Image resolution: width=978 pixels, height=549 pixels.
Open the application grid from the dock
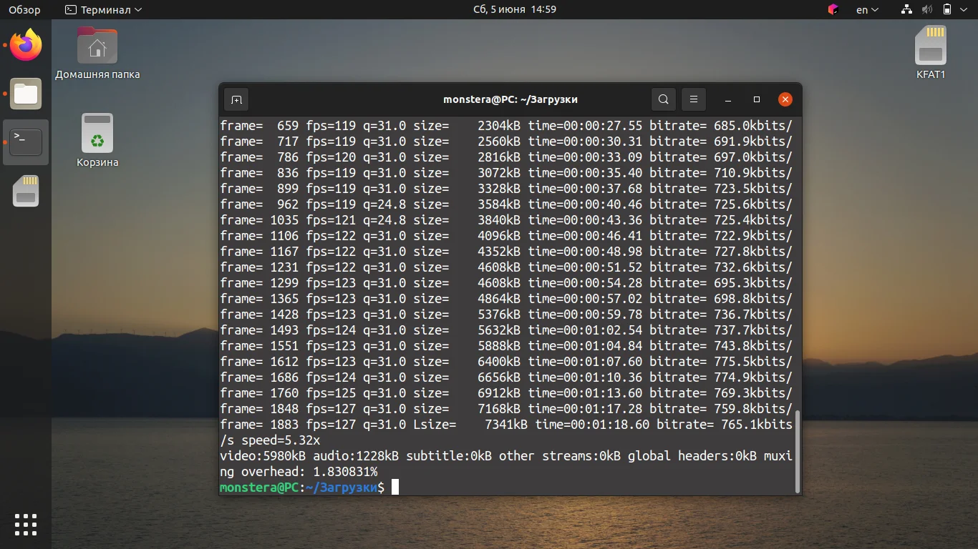[26, 524]
